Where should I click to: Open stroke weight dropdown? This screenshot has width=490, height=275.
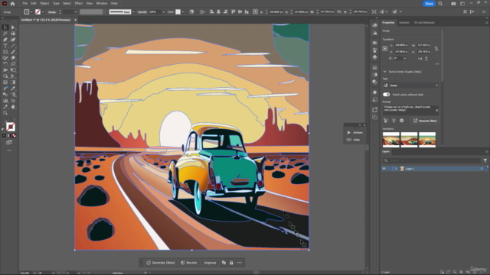(76, 12)
